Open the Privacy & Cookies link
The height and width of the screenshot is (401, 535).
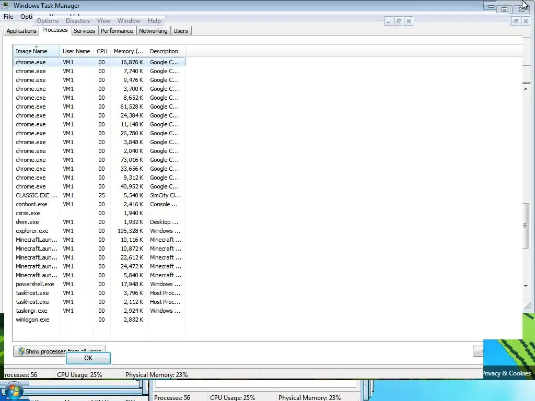click(506, 373)
